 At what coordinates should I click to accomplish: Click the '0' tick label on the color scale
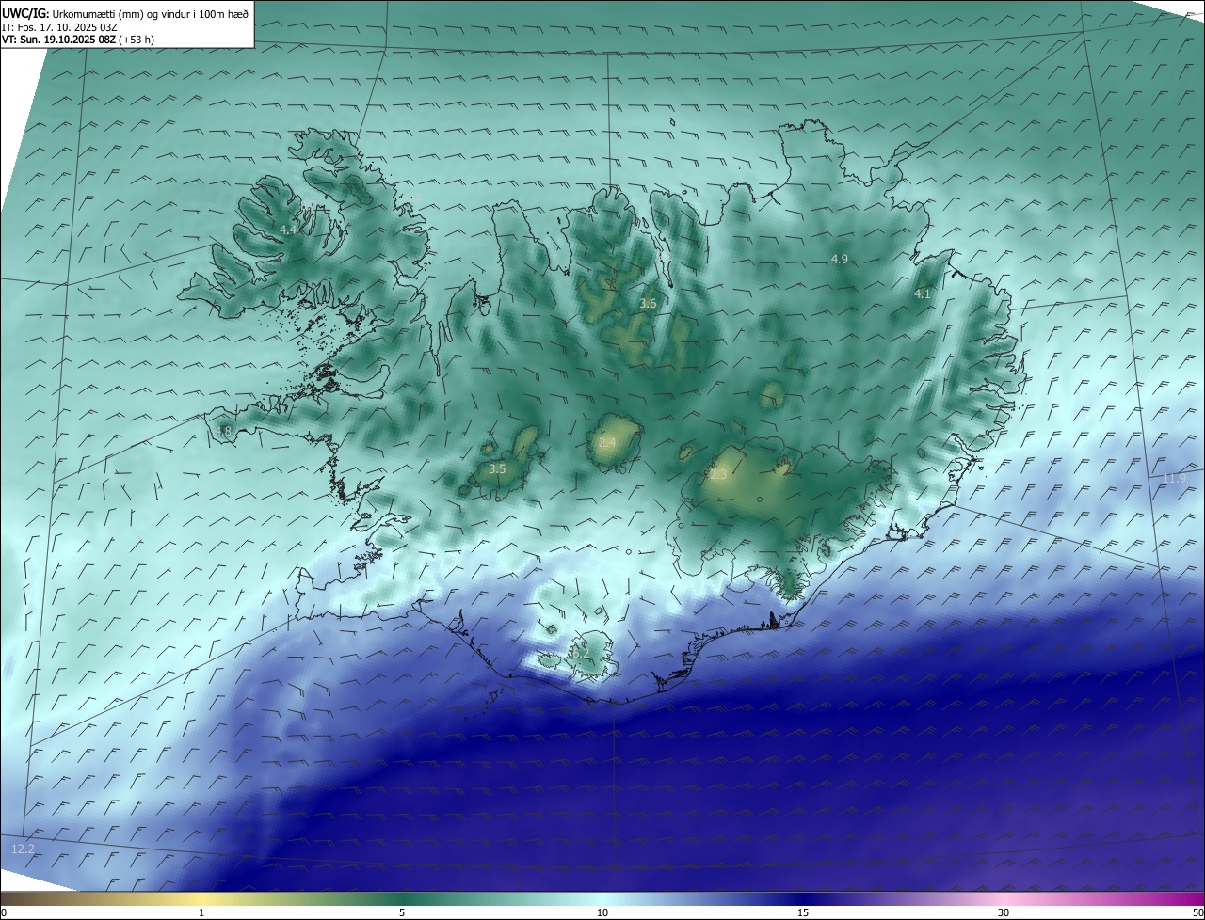[4, 912]
